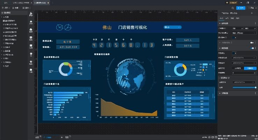The image size is (258, 140).
Task: Toggle the background settings switch
Action: (252, 48)
